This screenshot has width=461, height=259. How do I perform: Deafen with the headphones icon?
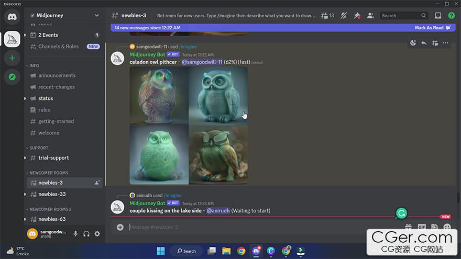86,234
